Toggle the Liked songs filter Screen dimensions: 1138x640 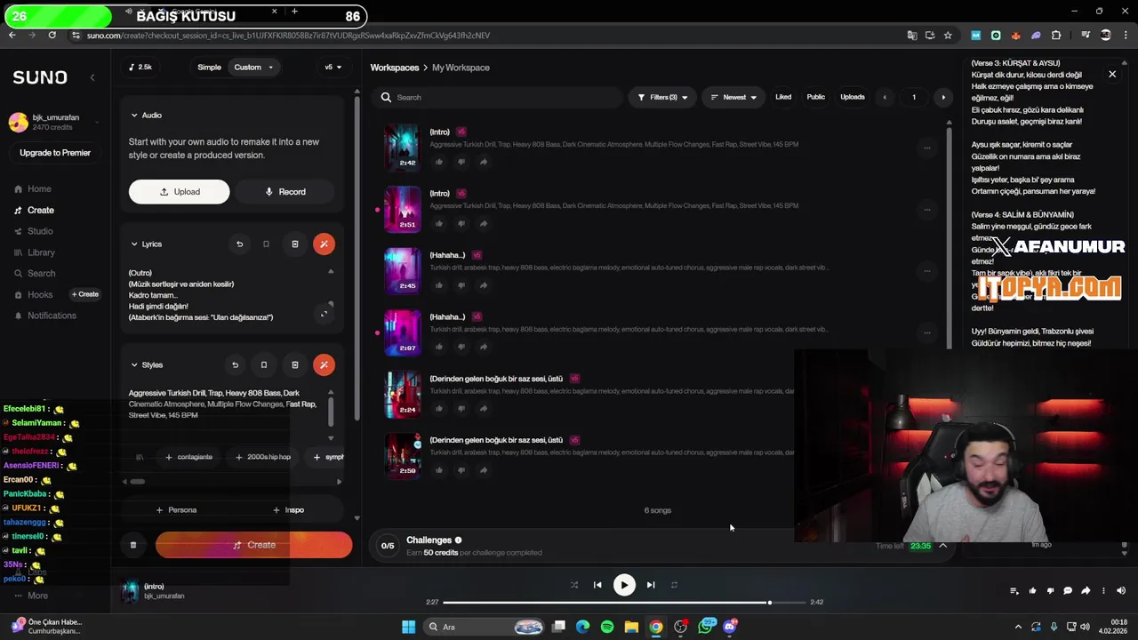point(783,97)
